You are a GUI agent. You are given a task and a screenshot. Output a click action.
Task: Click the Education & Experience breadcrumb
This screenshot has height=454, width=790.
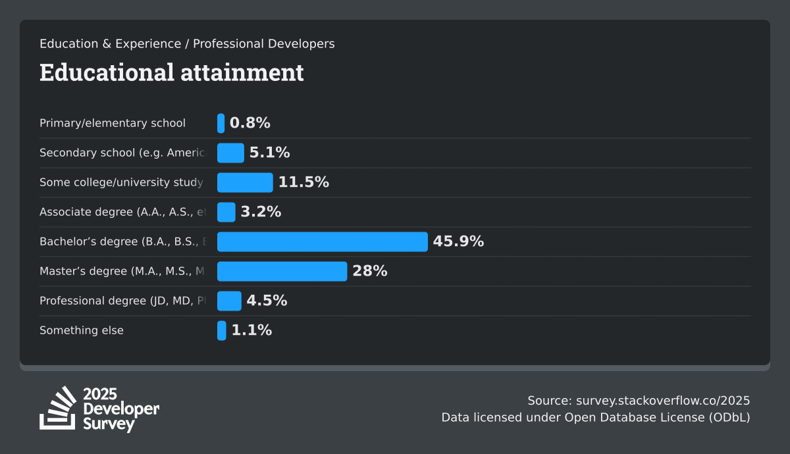tap(110, 43)
